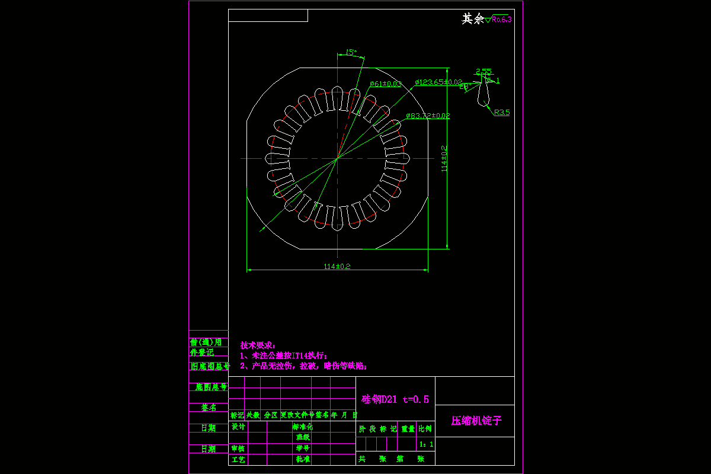This screenshot has height=474, width=711.
Task: Click the 标准化 cell
Action: point(303,427)
